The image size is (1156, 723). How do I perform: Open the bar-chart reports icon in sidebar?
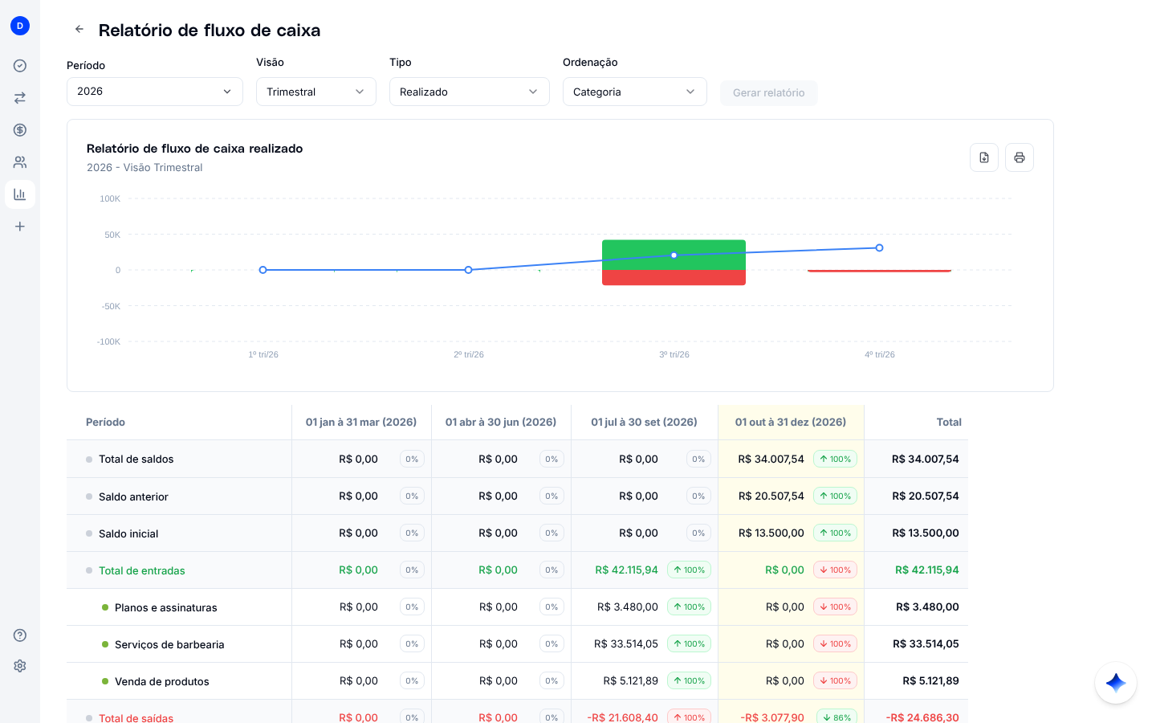[20, 194]
